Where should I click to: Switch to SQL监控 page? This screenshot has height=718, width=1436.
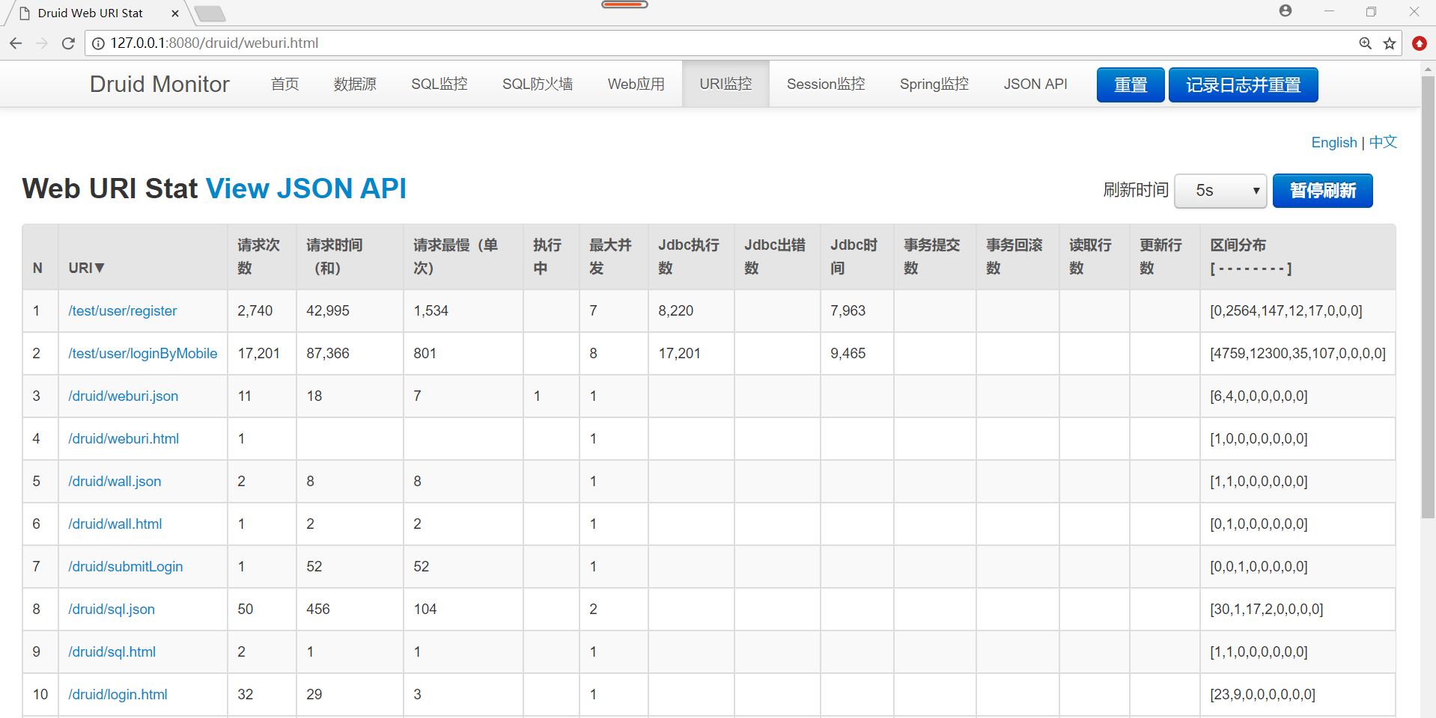(439, 85)
